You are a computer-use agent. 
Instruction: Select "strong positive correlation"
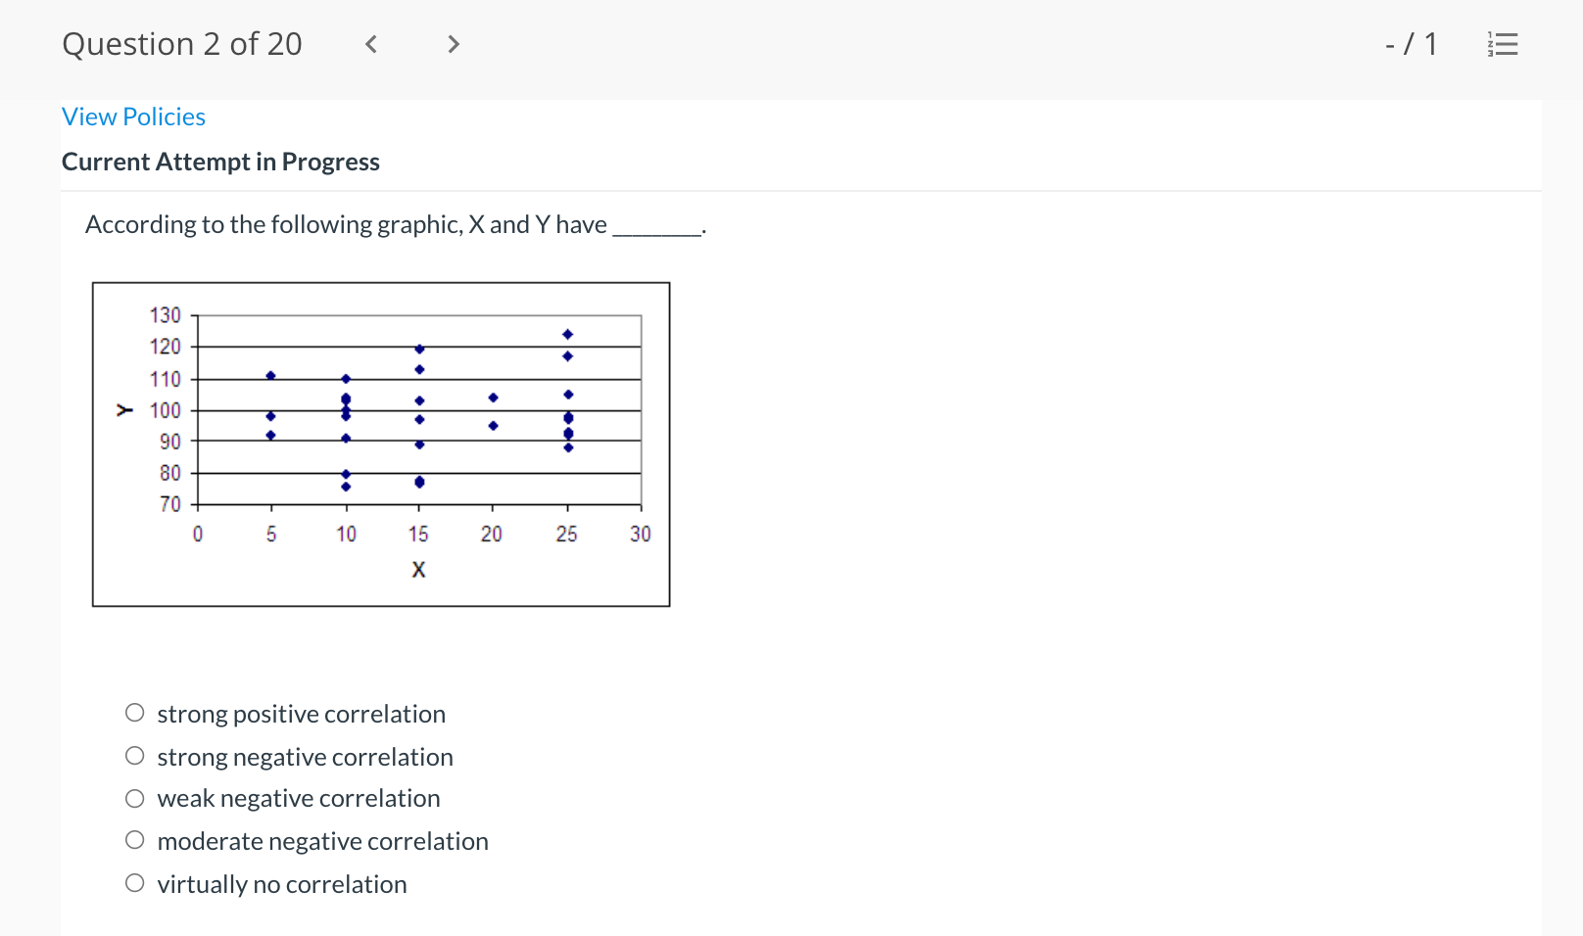pos(134,713)
